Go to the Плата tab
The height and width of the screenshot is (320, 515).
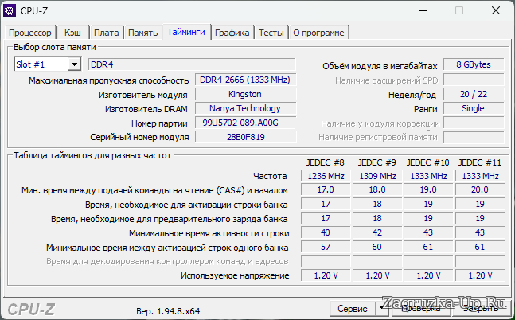106,33
